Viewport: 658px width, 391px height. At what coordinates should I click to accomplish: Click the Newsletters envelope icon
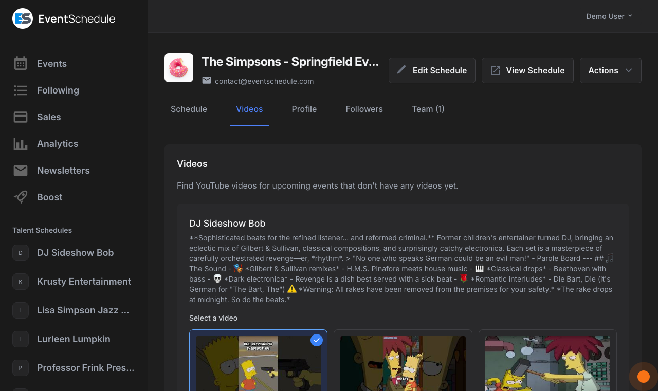pyautogui.click(x=21, y=171)
